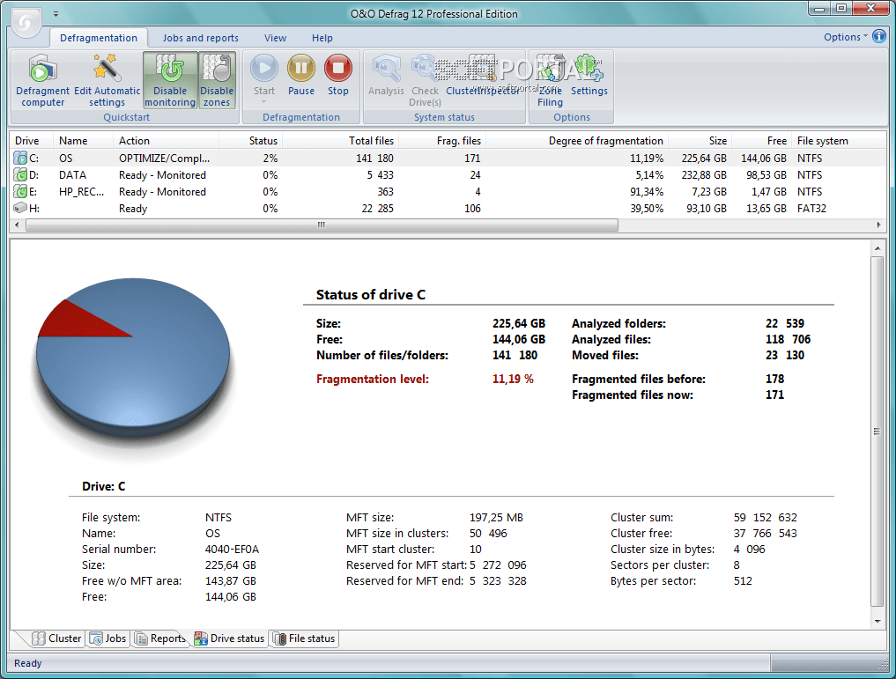Maximize the O&O Defrag window
896x679 pixels.
pos(841,8)
